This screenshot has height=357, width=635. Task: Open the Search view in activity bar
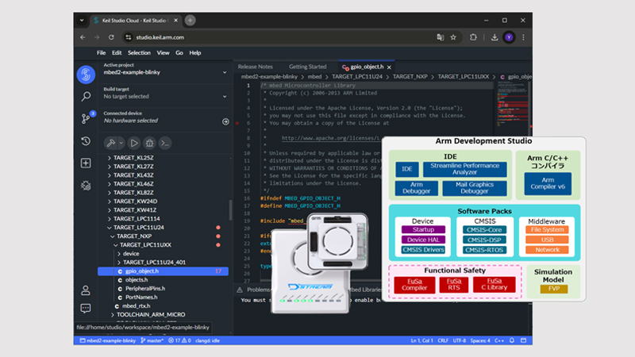tap(86, 97)
